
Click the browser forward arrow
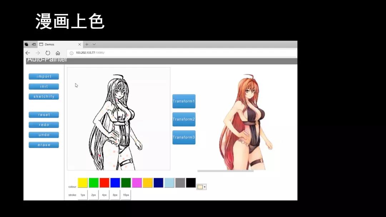38,53
